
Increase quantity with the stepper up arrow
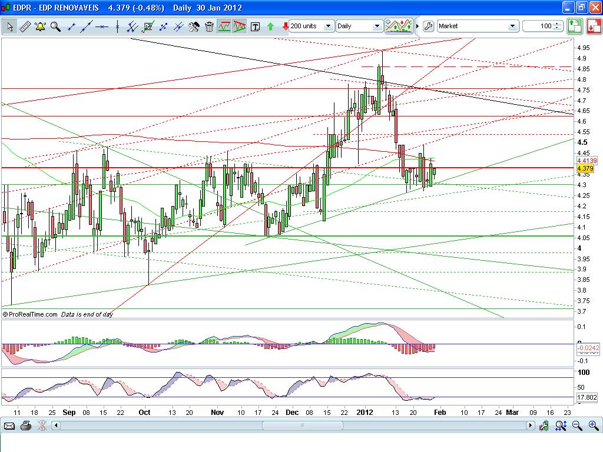click(x=558, y=24)
